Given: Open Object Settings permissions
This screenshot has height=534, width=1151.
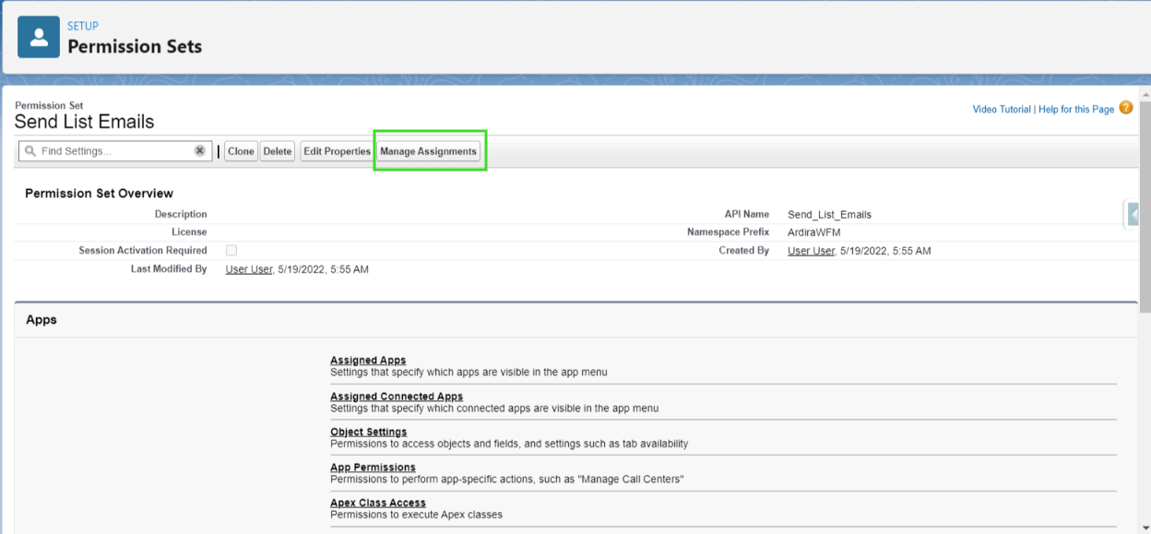Looking at the screenshot, I should [x=368, y=432].
